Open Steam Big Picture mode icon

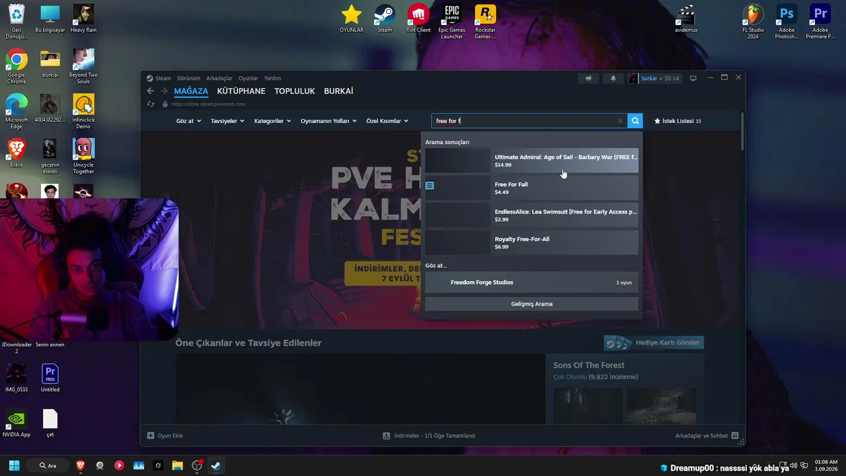[x=693, y=78]
